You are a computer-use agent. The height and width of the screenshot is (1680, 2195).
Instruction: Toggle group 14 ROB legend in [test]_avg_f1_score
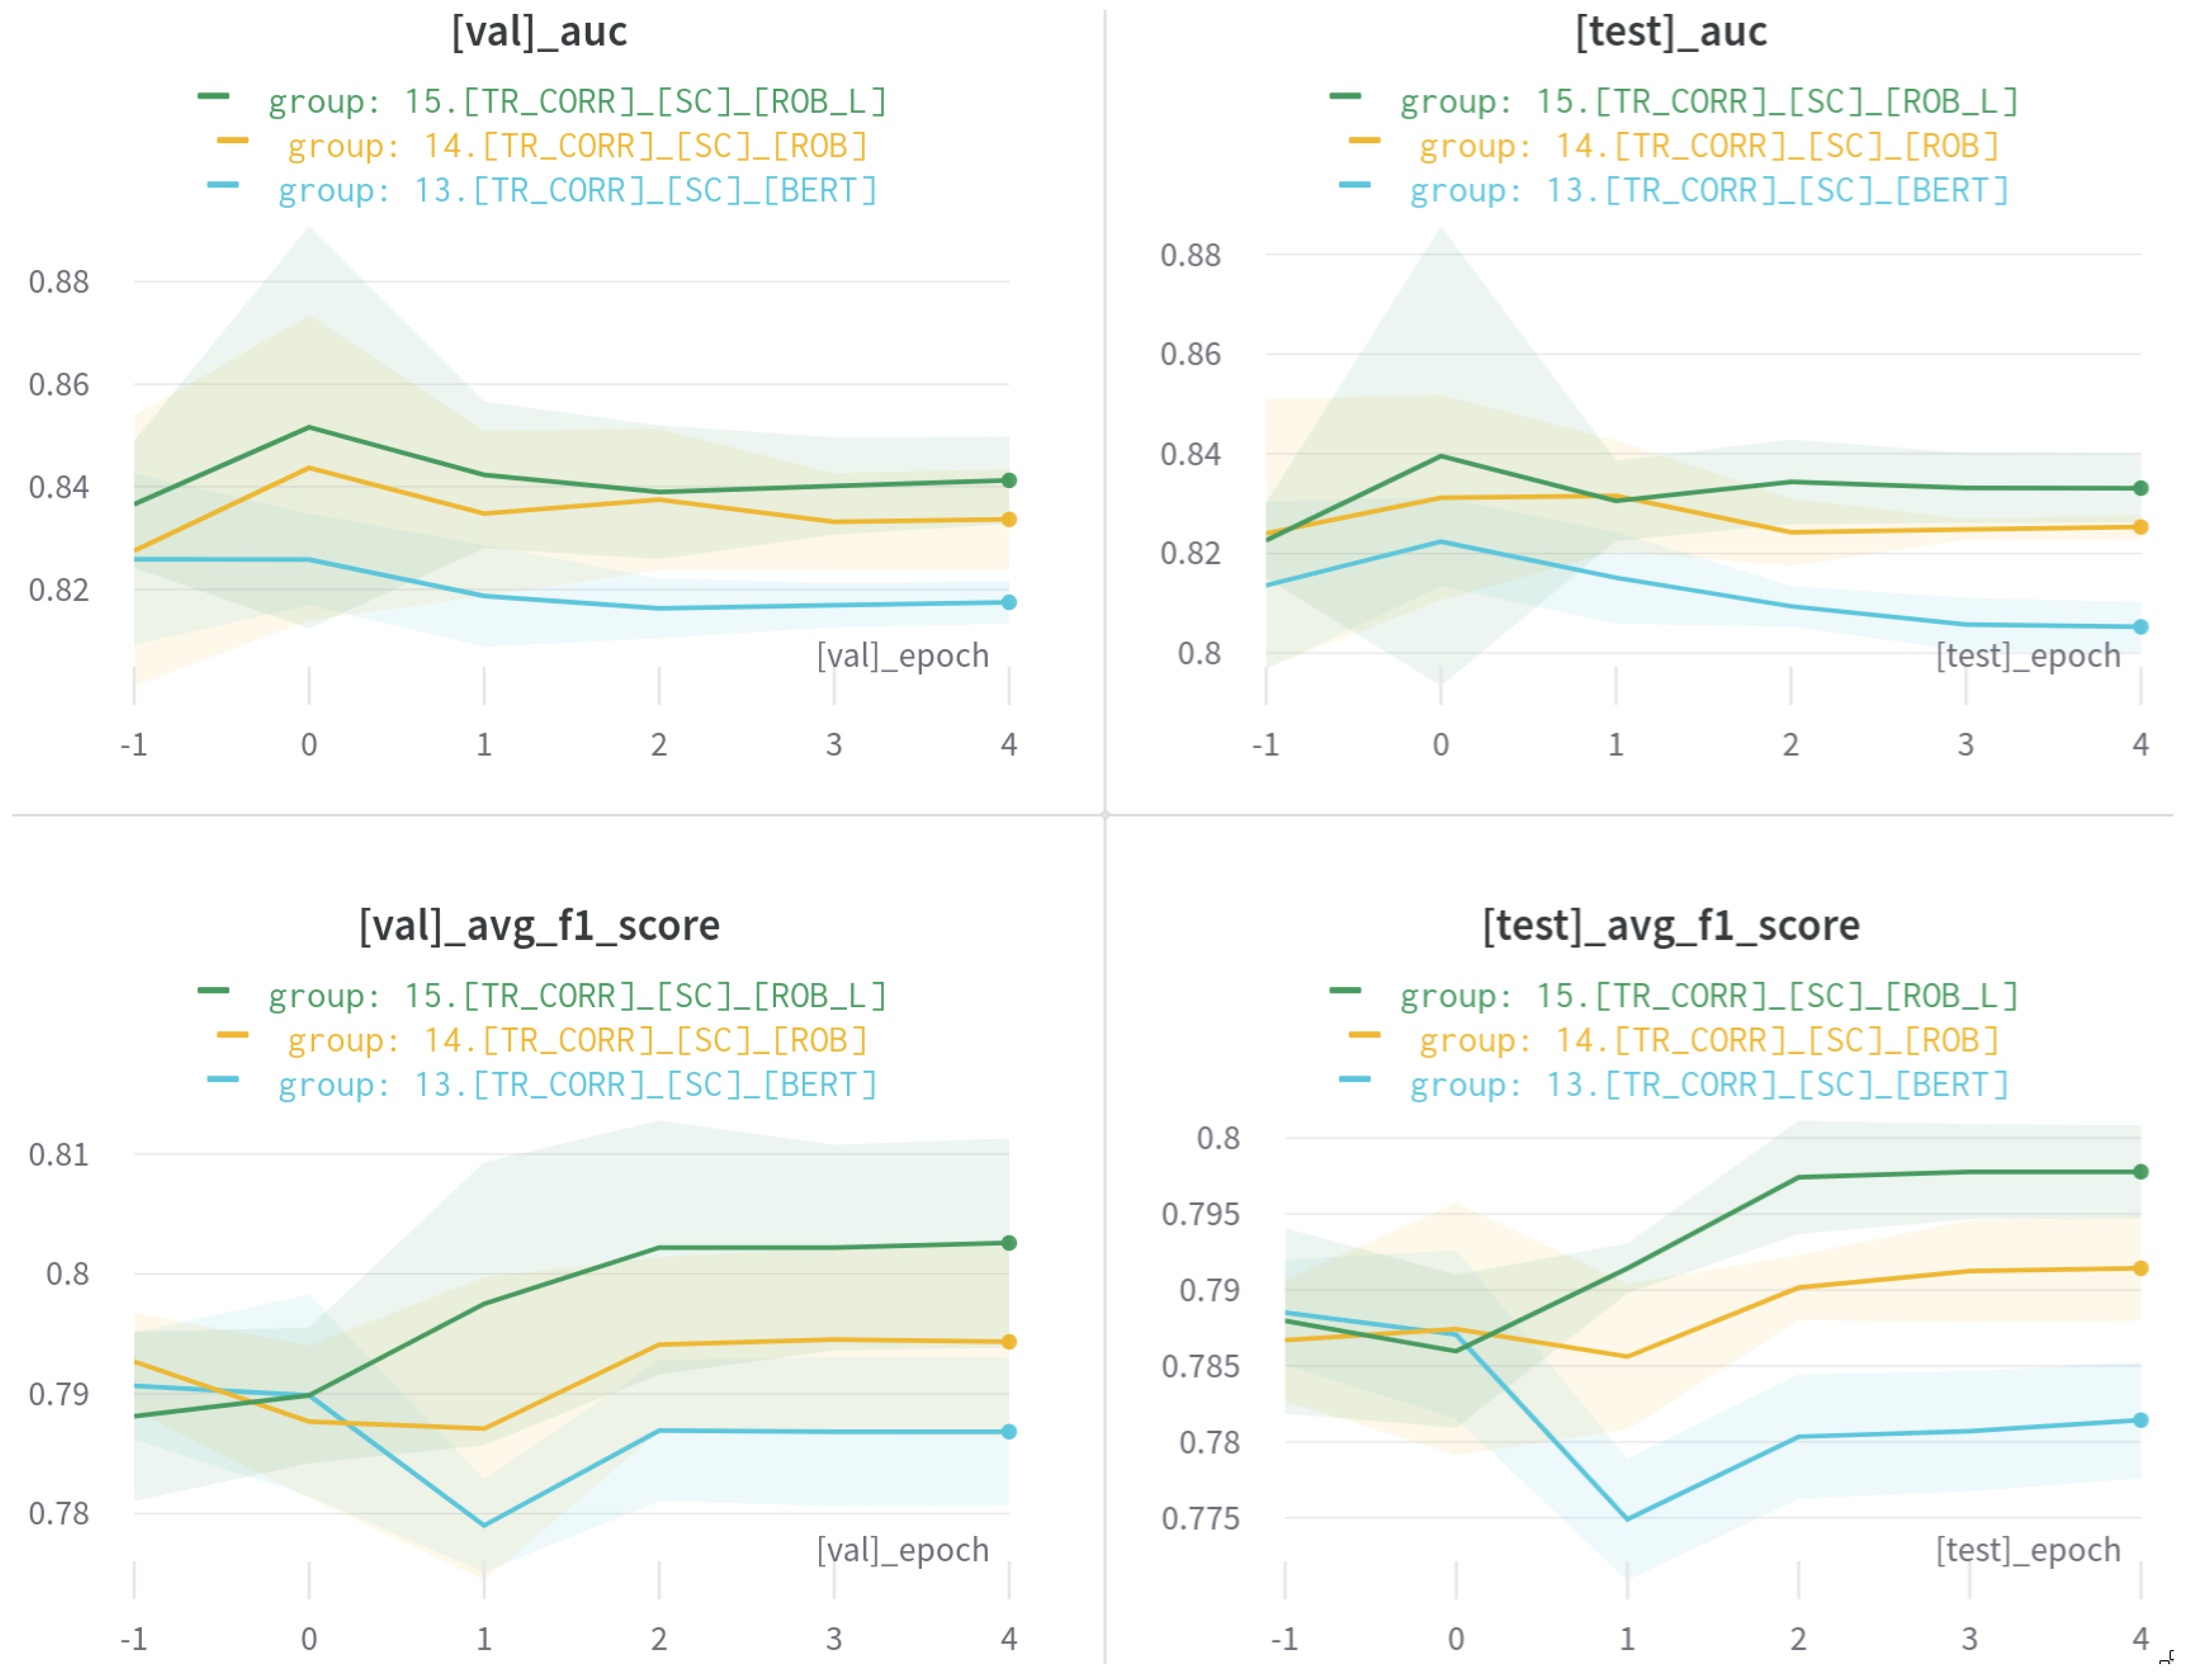pyautogui.click(x=1709, y=1041)
